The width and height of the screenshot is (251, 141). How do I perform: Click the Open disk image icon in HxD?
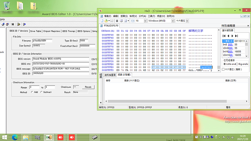point(125,21)
